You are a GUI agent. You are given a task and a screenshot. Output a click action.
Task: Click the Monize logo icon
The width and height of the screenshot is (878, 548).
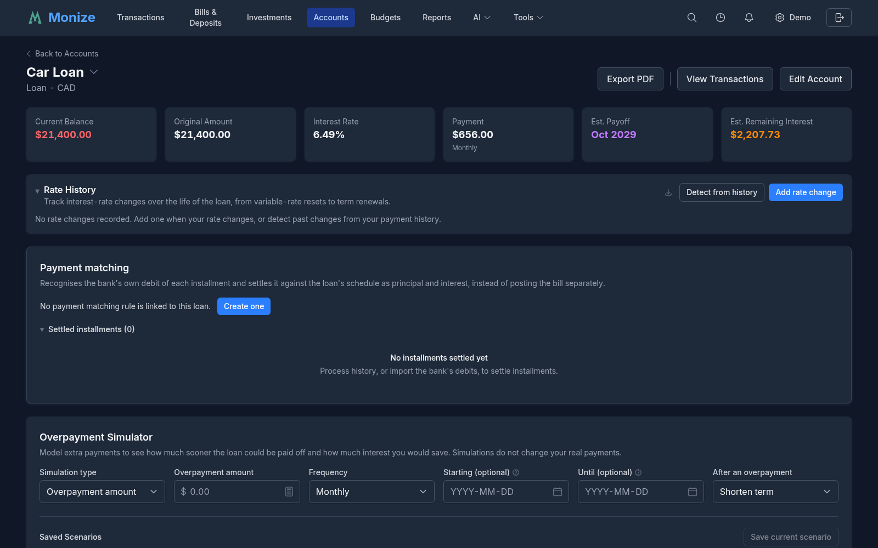(x=35, y=18)
